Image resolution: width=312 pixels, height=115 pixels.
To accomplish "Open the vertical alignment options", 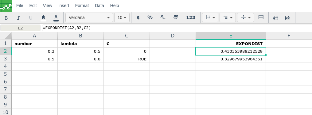I will (x=246, y=17).
